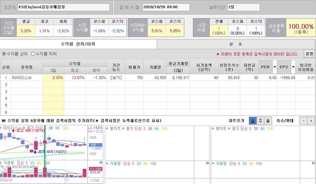Click the 11,184 volume tag on chart
Screen dimensions: 316x184
[95, 169]
